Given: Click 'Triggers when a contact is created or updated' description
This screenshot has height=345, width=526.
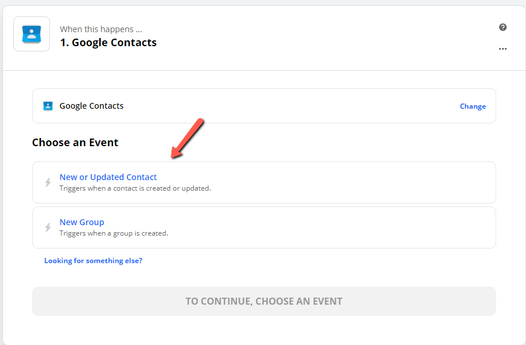Looking at the screenshot, I should [x=135, y=188].
